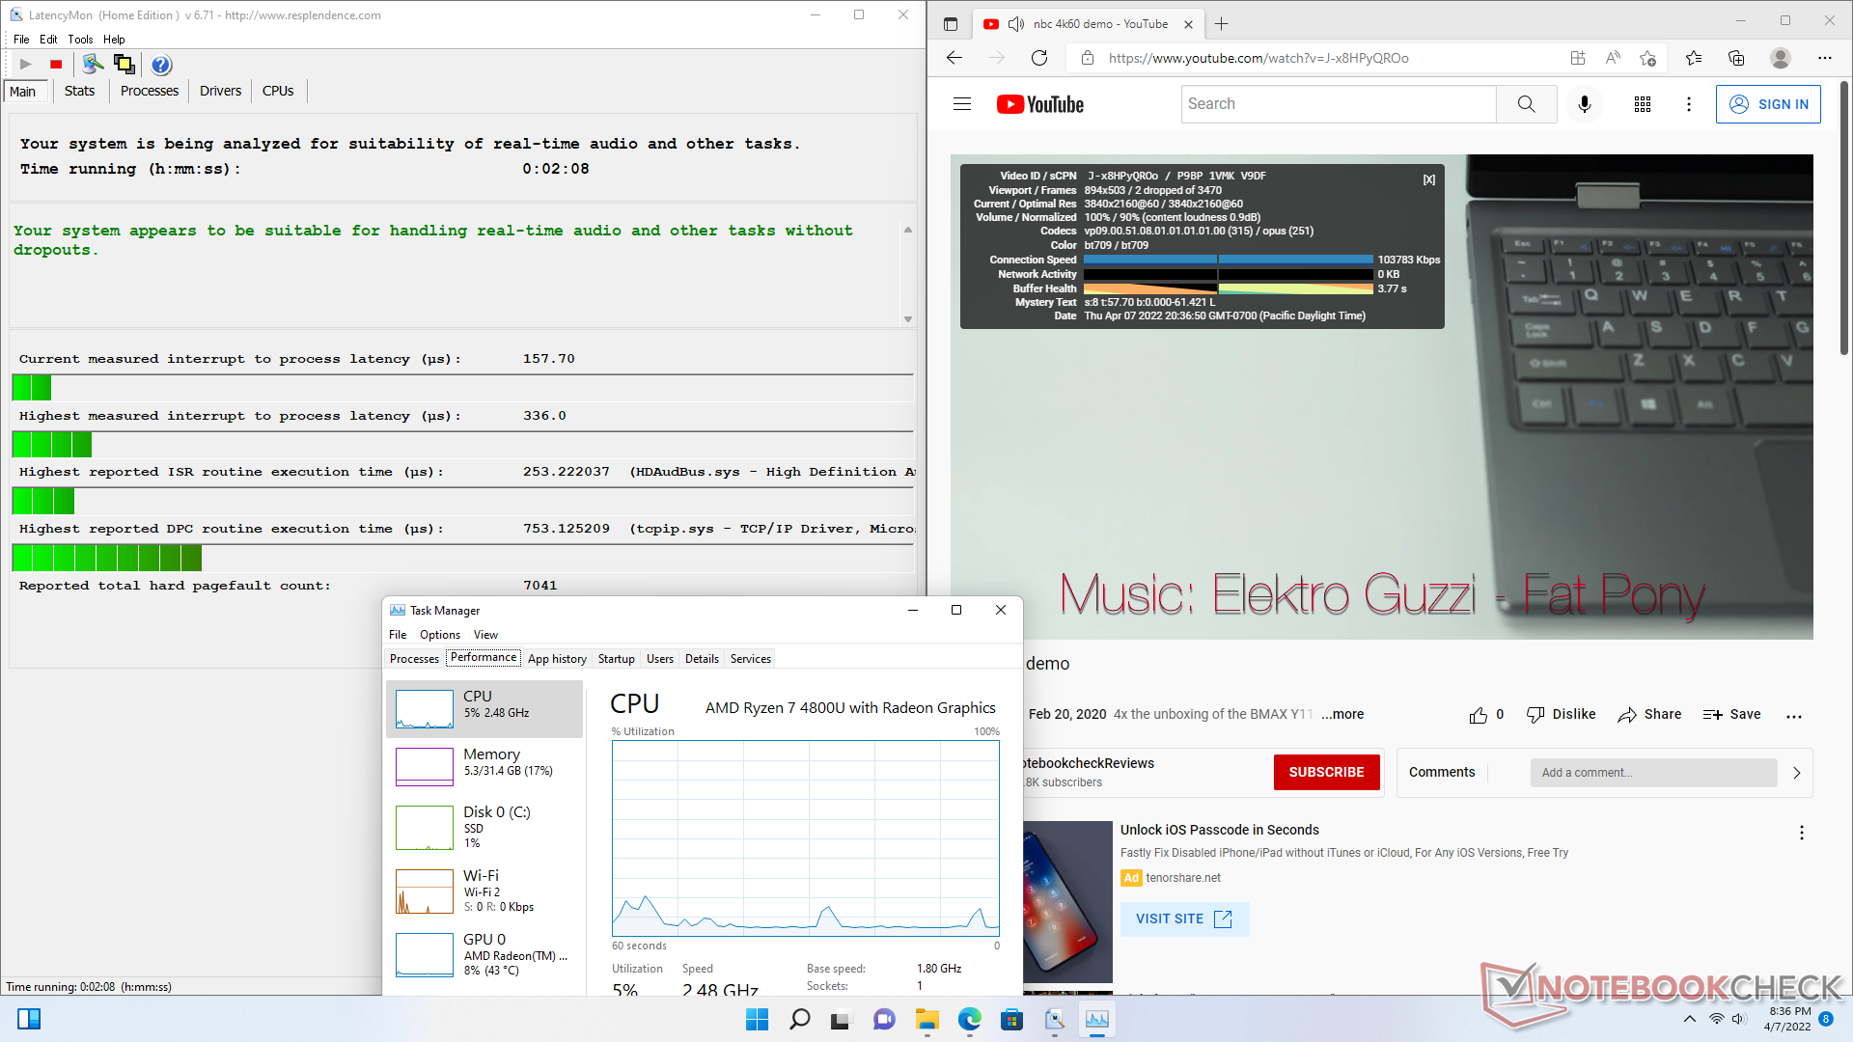Screen dimensions: 1853x1042
Task: Click the LatencyMon options toolbar icon
Action: pyautogui.click(x=93, y=65)
